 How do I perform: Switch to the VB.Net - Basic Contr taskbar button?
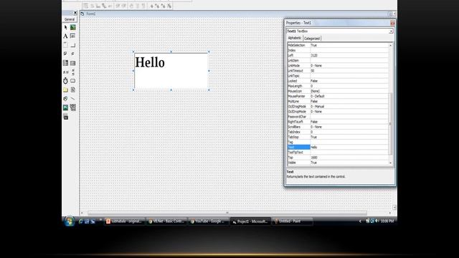point(166,221)
